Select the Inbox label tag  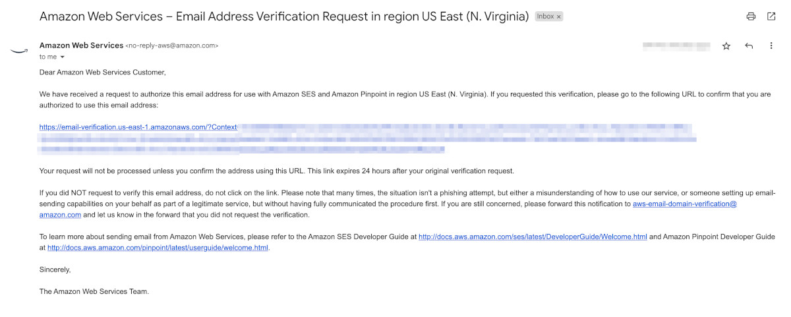pyautogui.click(x=549, y=16)
